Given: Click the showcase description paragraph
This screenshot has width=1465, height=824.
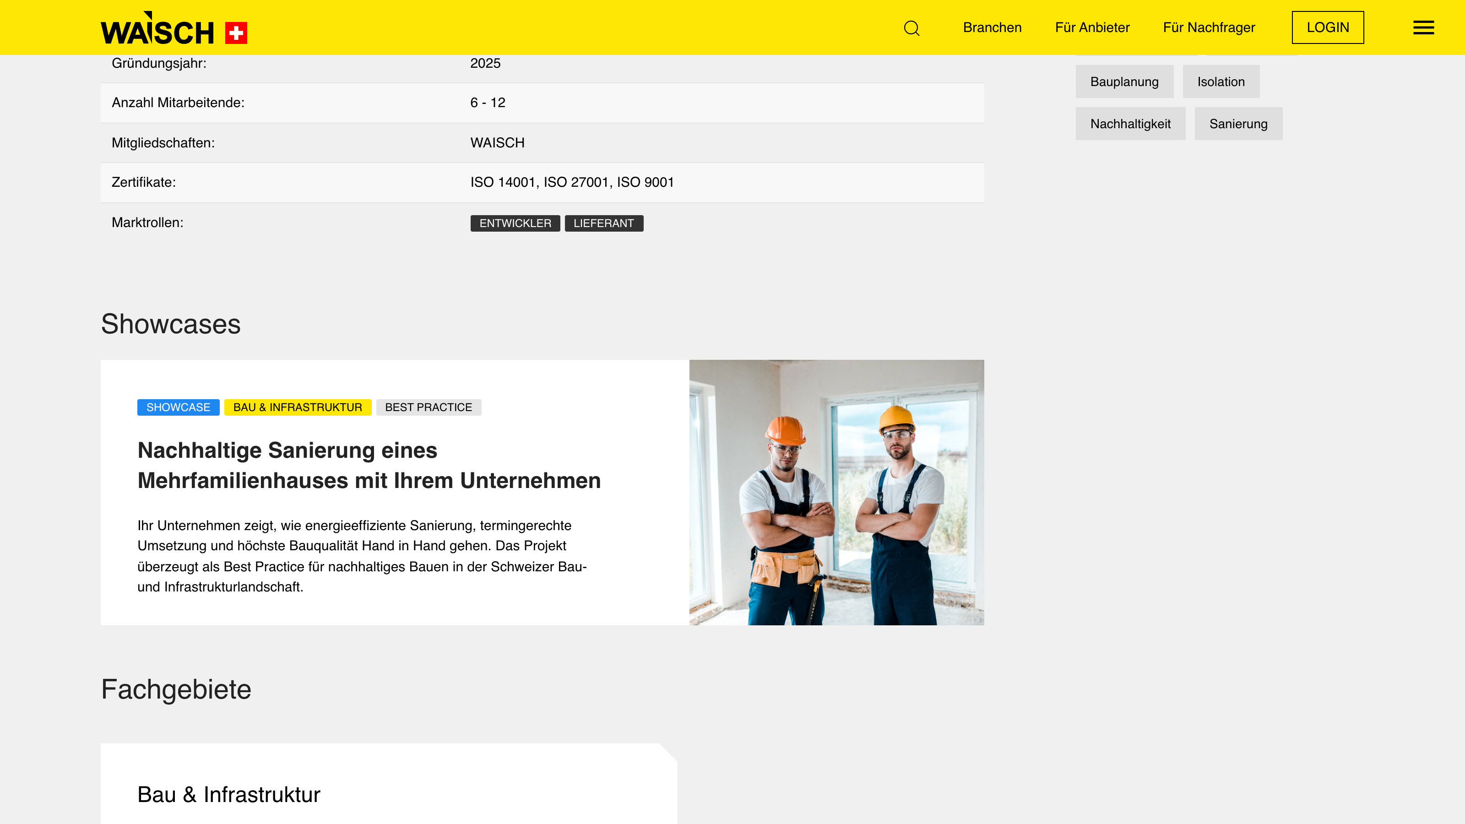Looking at the screenshot, I should (362, 556).
